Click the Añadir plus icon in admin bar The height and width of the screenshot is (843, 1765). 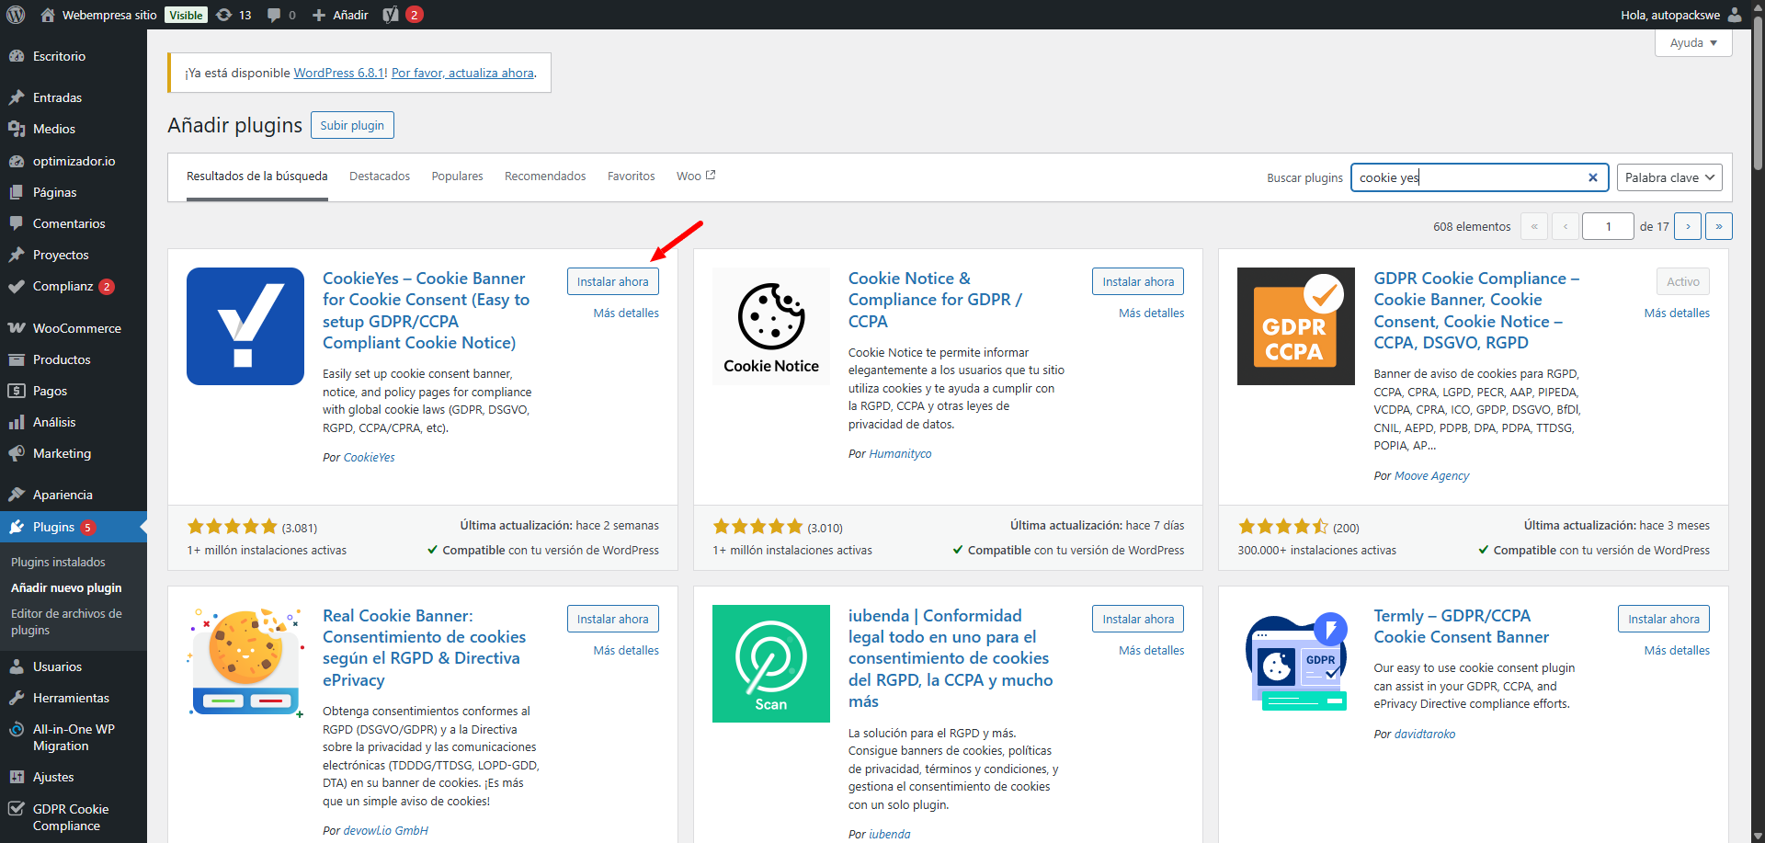pos(319,15)
